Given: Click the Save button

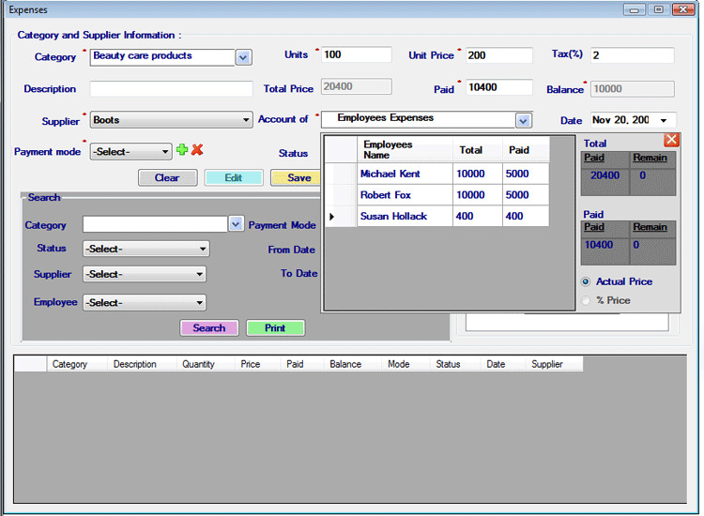Looking at the screenshot, I should pos(297,177).
